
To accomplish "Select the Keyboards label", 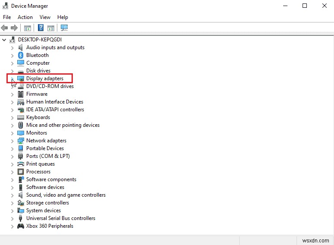I will point(38,117).
